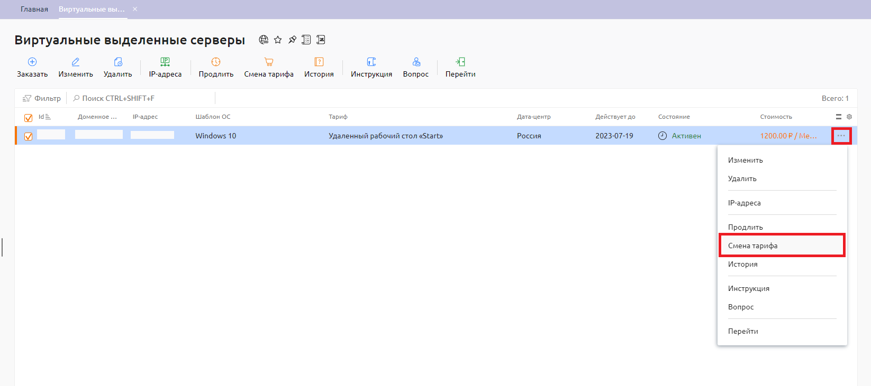Uncheck the Windows 10 row checkbox
This screenshot has width=871, height=386.
tap(29, 136)
